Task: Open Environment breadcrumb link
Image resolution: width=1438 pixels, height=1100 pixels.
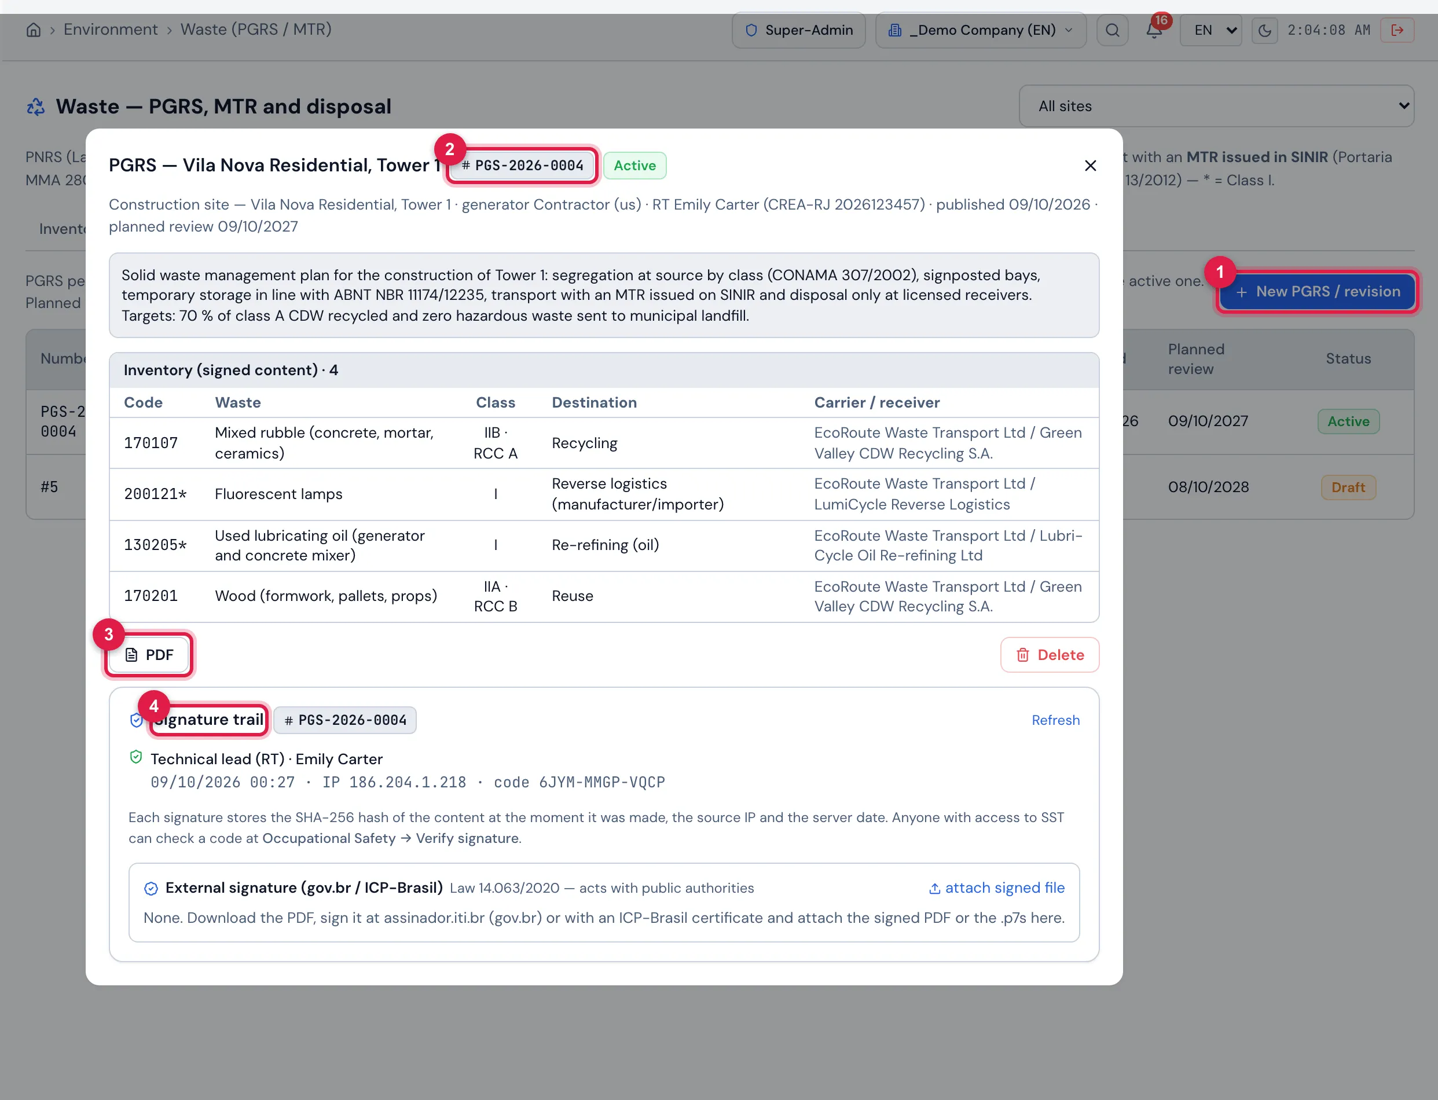Action: coord(111,30)
